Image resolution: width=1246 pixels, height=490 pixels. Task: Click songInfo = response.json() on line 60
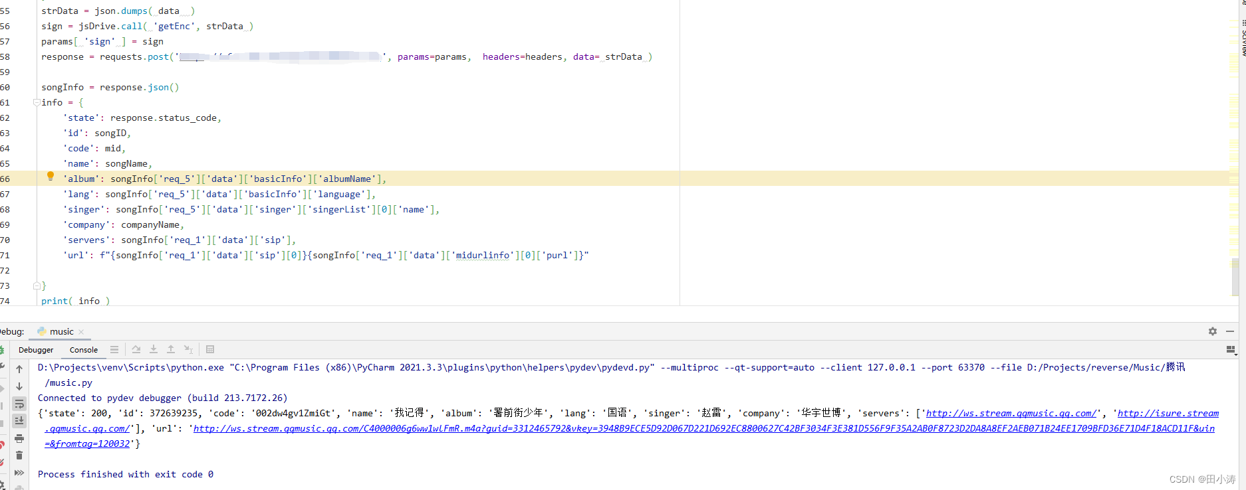(110, 87)
